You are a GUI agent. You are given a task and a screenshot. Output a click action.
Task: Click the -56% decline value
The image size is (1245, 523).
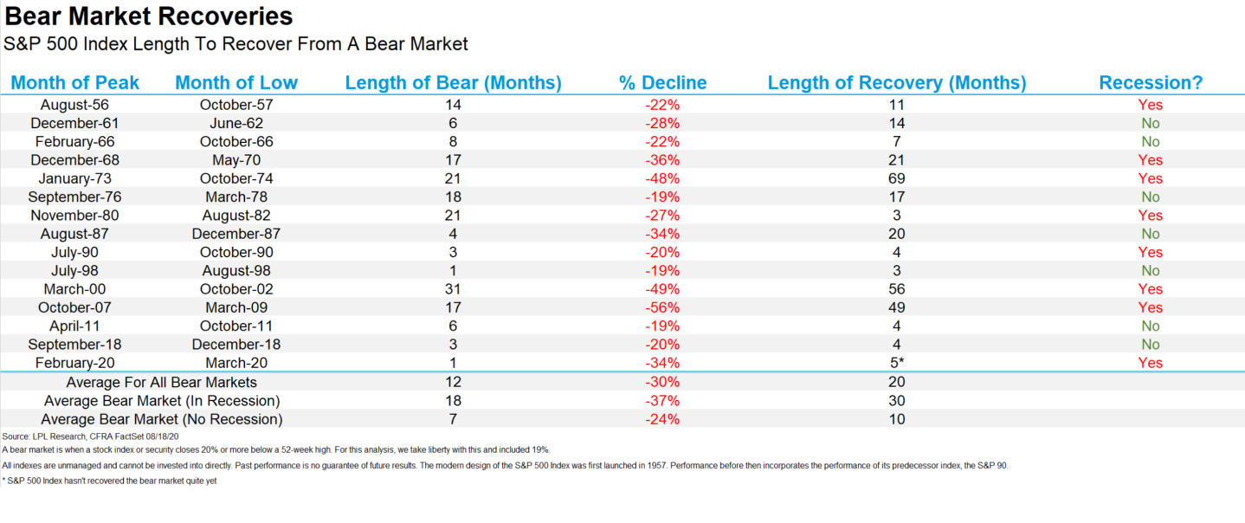tap(662, 307)
